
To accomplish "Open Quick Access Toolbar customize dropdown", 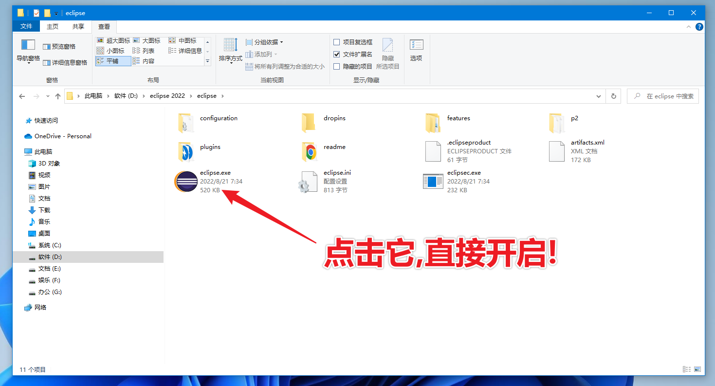I will click(x=56, y=13).
